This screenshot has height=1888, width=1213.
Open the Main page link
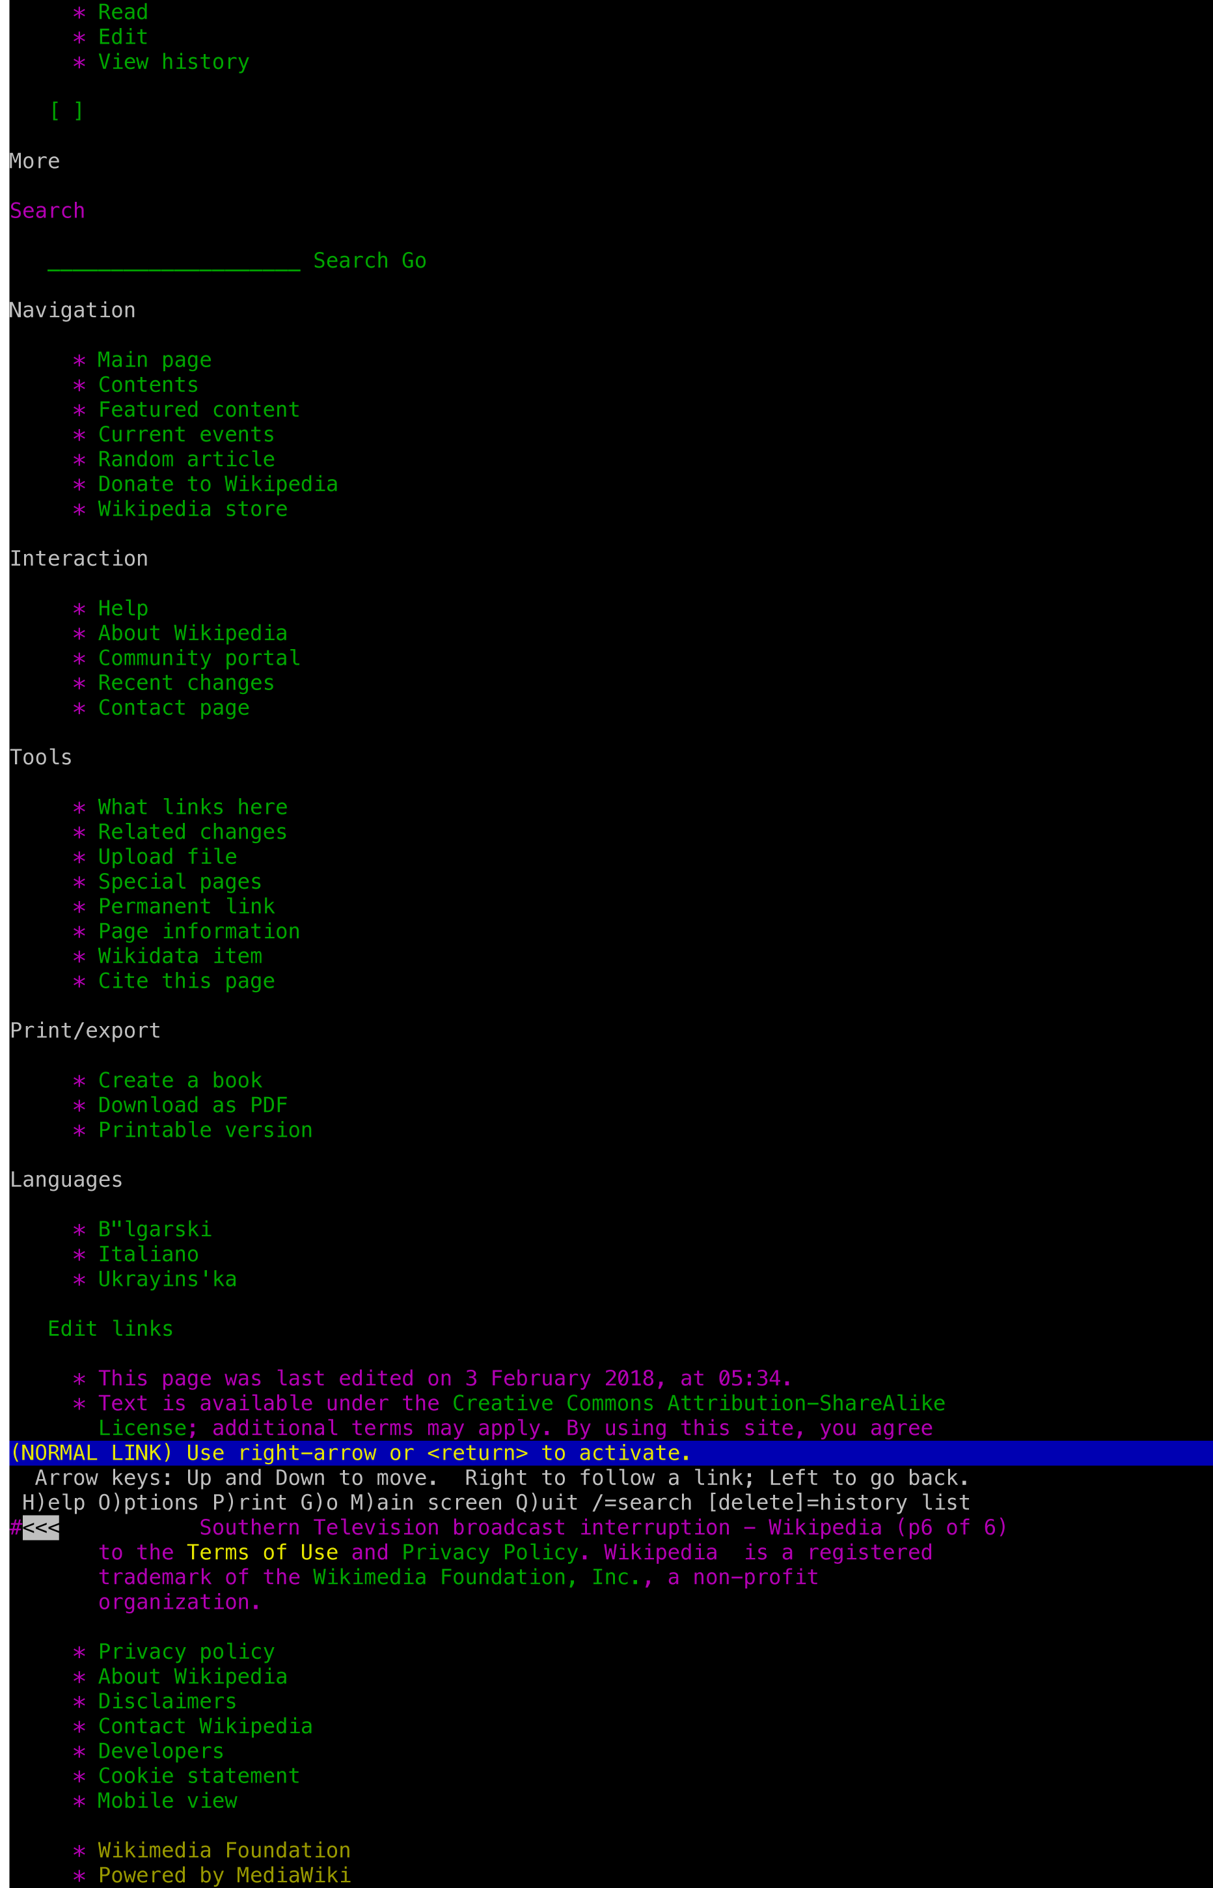tap(154, 360)
